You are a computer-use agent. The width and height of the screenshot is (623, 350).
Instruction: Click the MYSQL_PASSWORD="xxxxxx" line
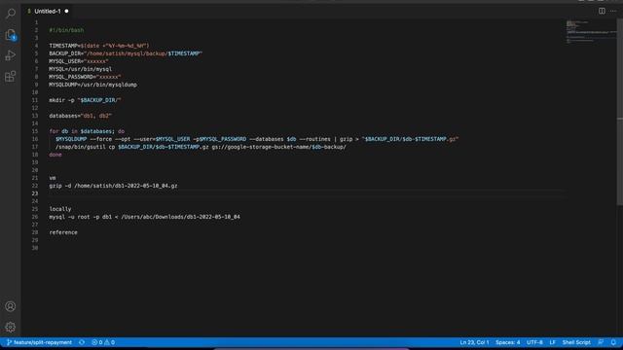85,77
